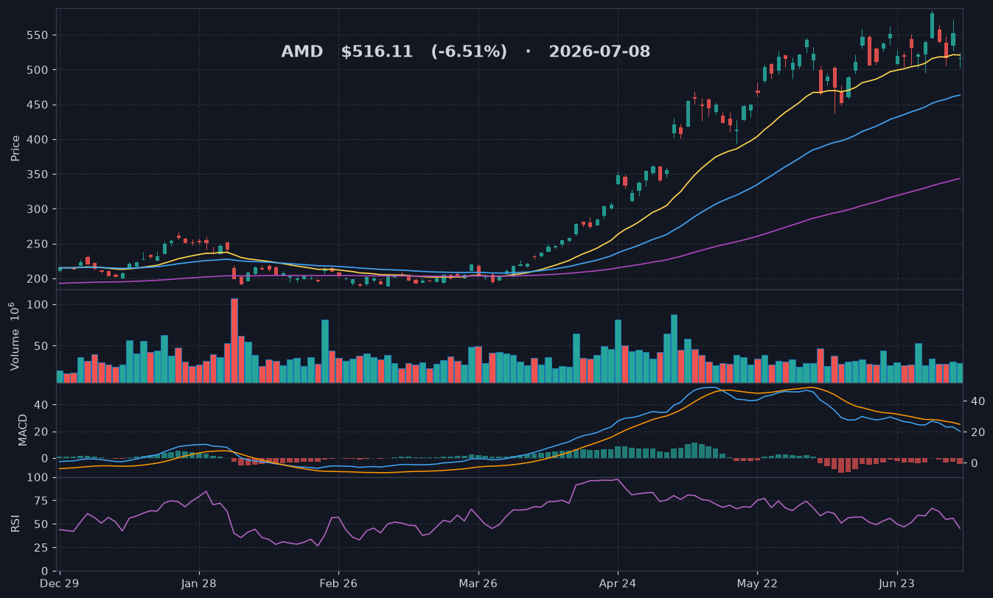
Task: Select the $516.11 price in the title
Action: 377,52
